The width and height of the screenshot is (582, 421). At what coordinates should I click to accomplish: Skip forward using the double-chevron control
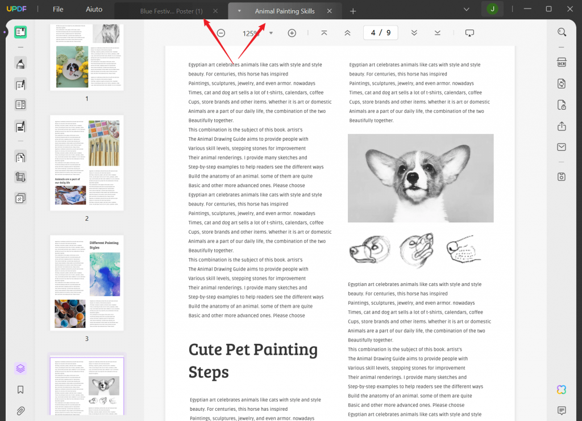coord(414,32)
